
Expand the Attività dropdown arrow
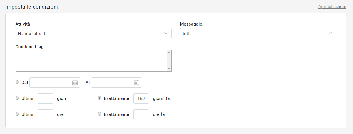166,33
